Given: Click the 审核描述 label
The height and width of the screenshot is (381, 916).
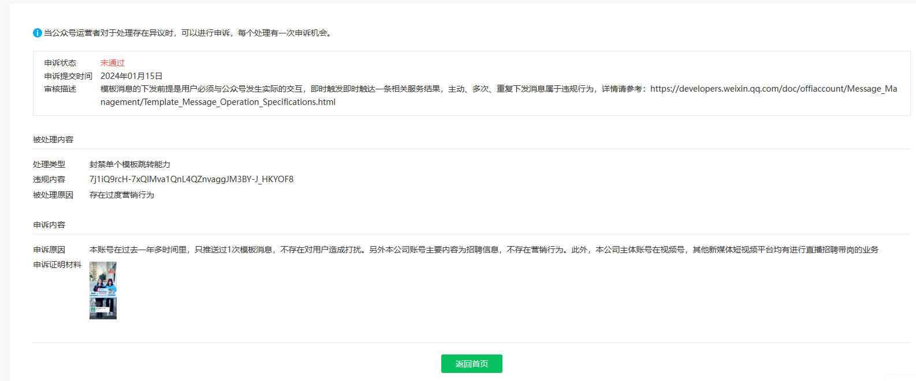Looking at the screenshot, I should pos(60,89).
